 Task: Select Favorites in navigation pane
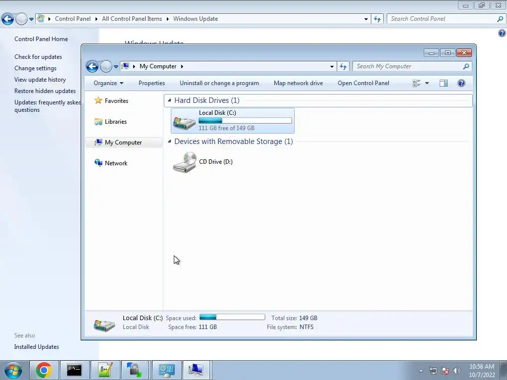point(116,101)
